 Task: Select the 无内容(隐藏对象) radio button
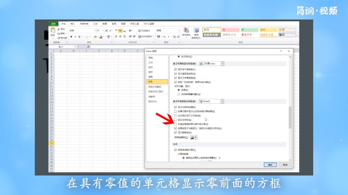point(179,94)
